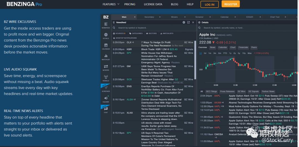Image resolution: width=299 pixels, height=147 pixels.
Task: Filter details news by SEC Filings
Action: (212, 91)
